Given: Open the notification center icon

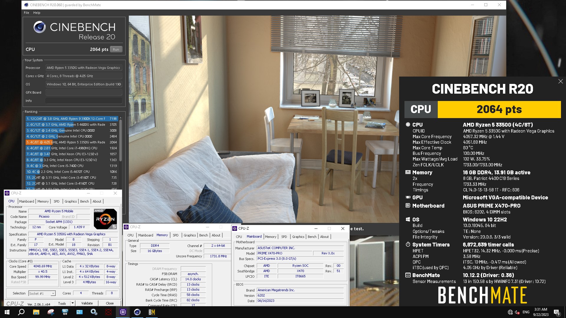Looking at the screenshot, I should click(x=557, y=312).
